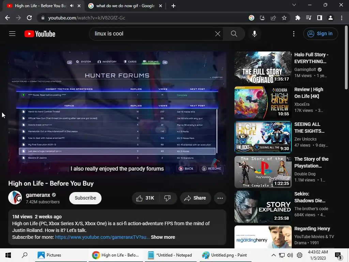
Task: Close the Google search tab
Action: (x=161, y=6)
